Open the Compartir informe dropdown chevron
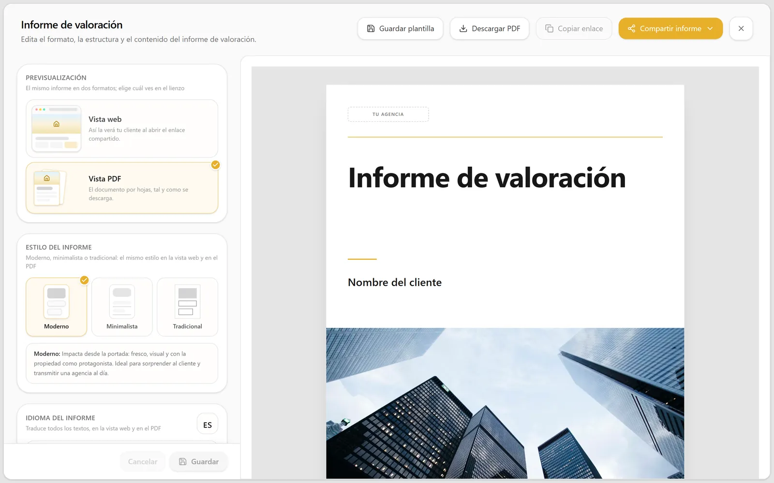Viewport: 774px width, 483px height. point(710,28)
